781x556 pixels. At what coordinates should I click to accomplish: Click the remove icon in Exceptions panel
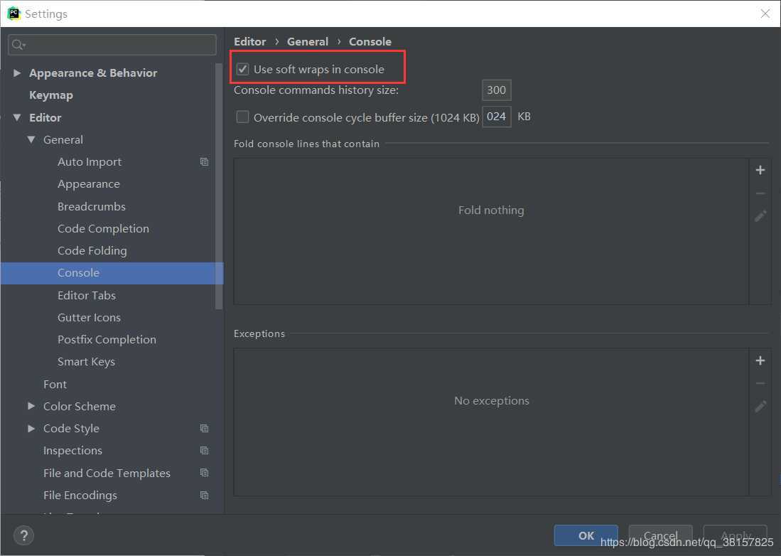coord(760,383)
